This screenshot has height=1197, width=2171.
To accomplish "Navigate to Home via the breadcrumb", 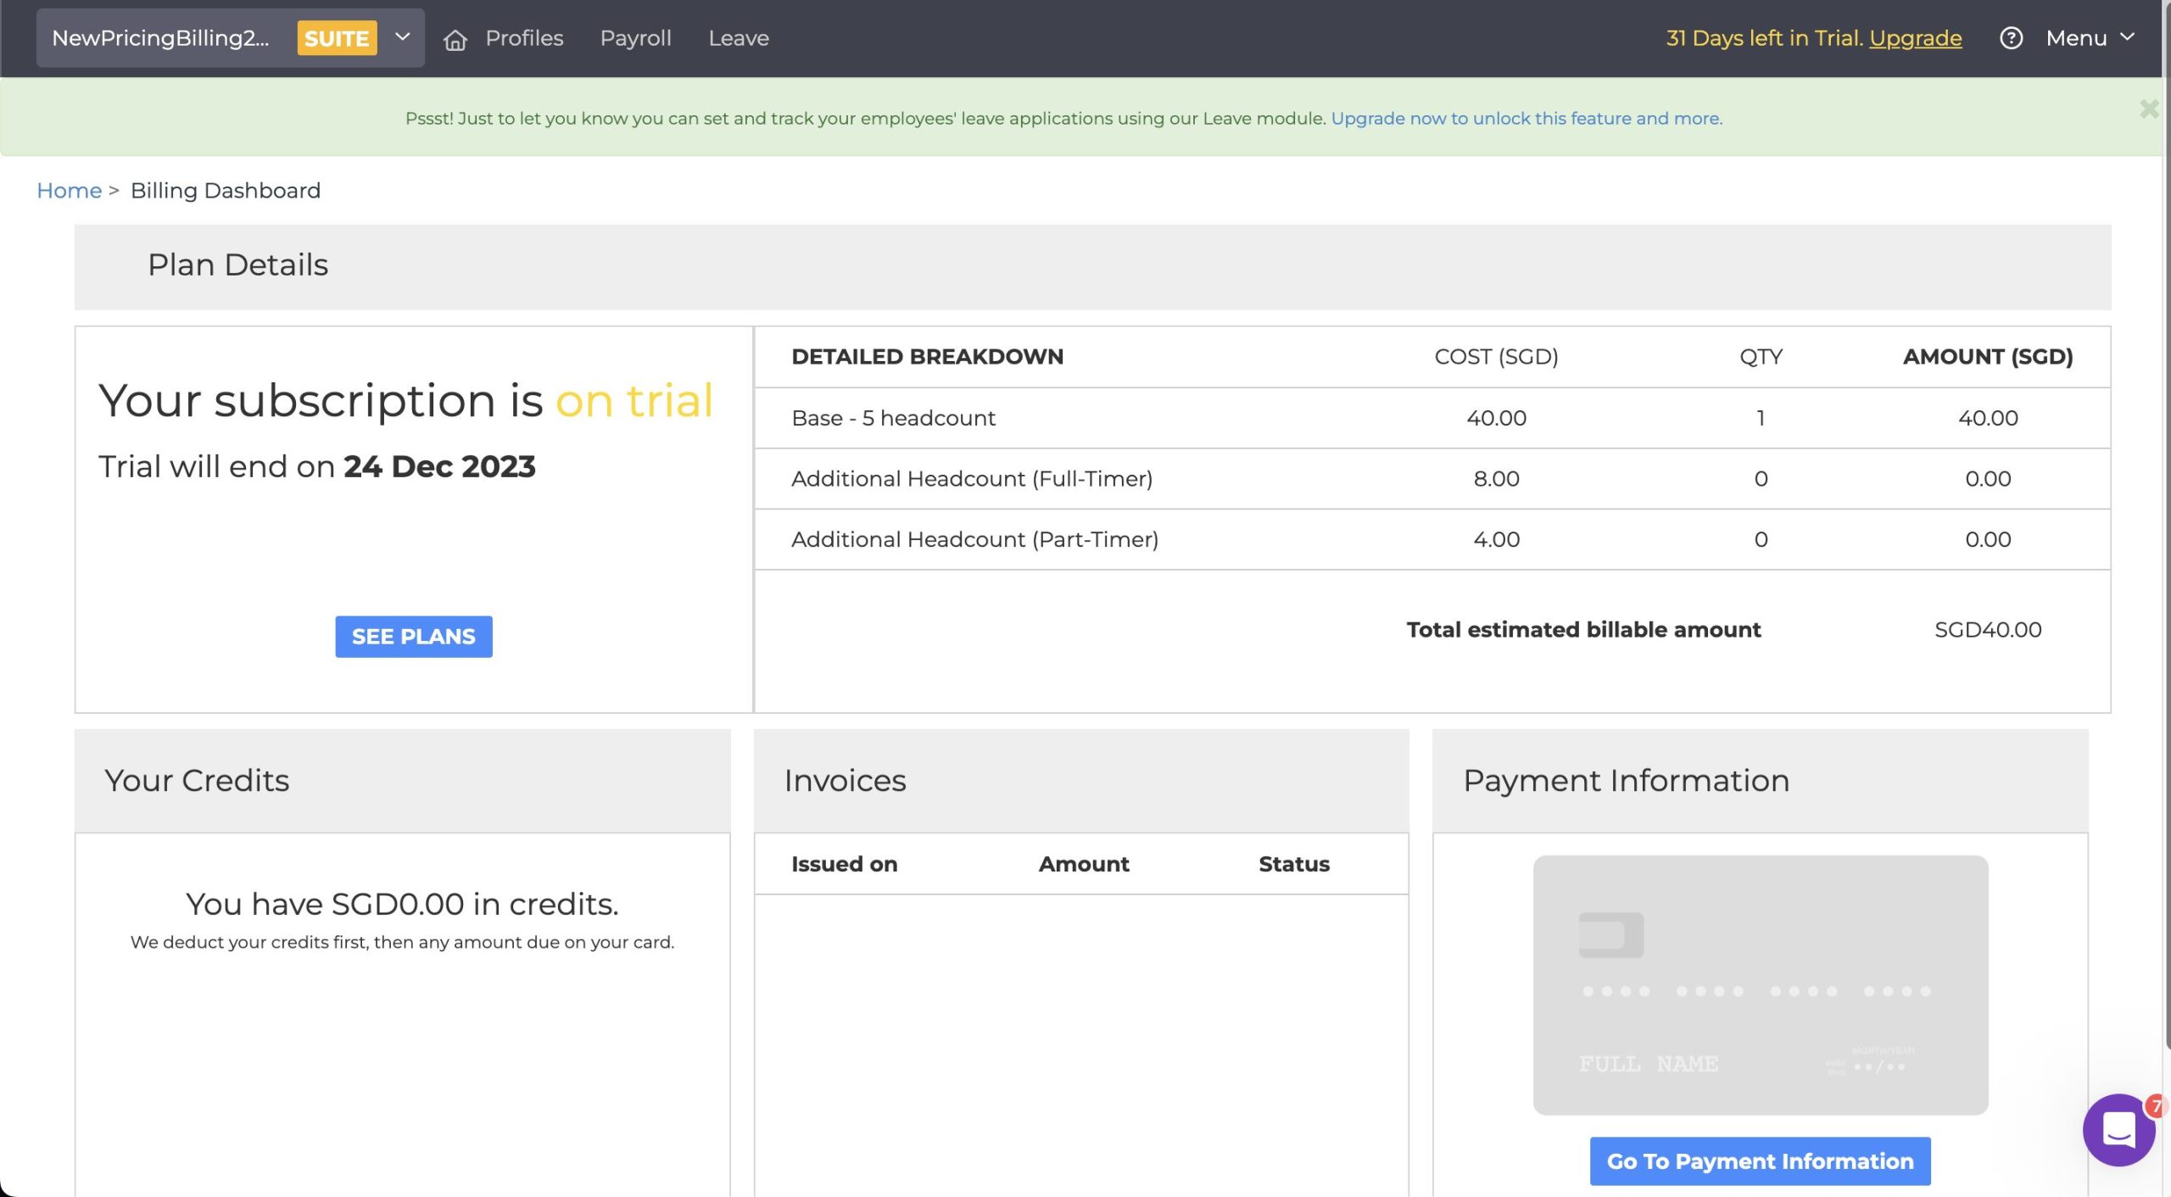I will 69,190.
